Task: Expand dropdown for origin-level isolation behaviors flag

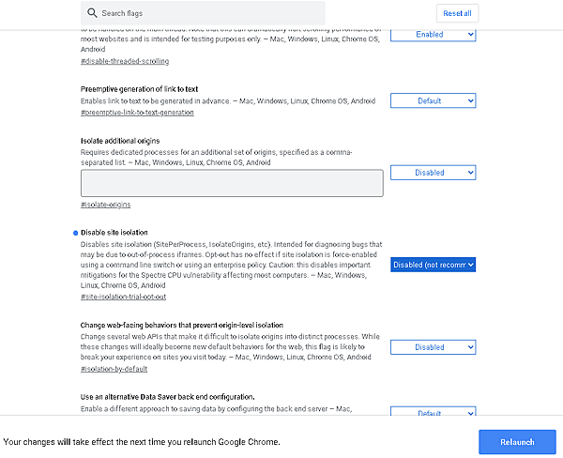Action: tap(434, 347)
